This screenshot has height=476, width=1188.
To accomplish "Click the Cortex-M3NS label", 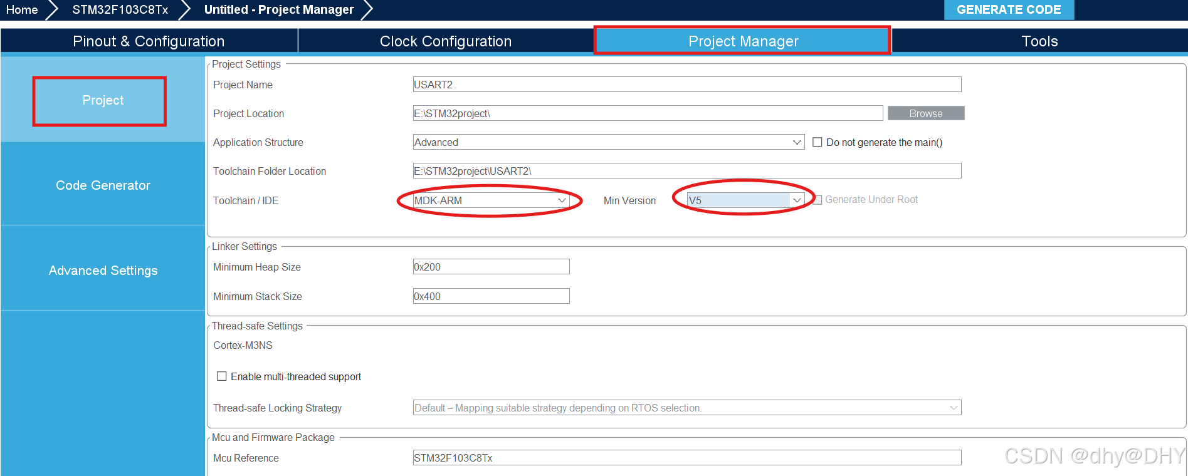I will [x=243, y=345].
